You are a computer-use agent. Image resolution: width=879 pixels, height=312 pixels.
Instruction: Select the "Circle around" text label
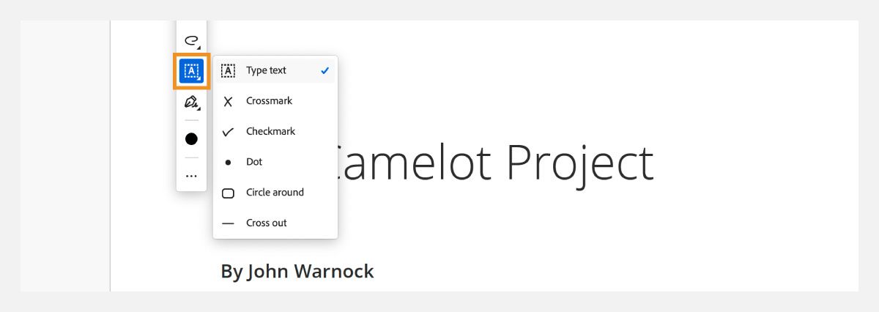pos(275,193)
